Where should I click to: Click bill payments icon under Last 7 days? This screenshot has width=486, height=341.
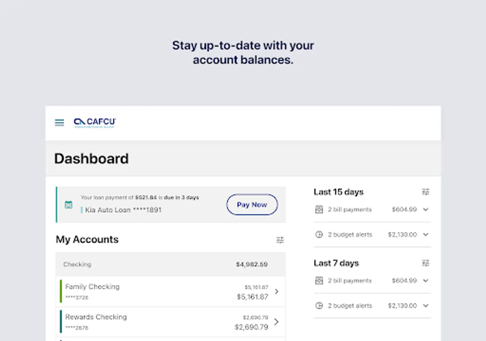319,281
